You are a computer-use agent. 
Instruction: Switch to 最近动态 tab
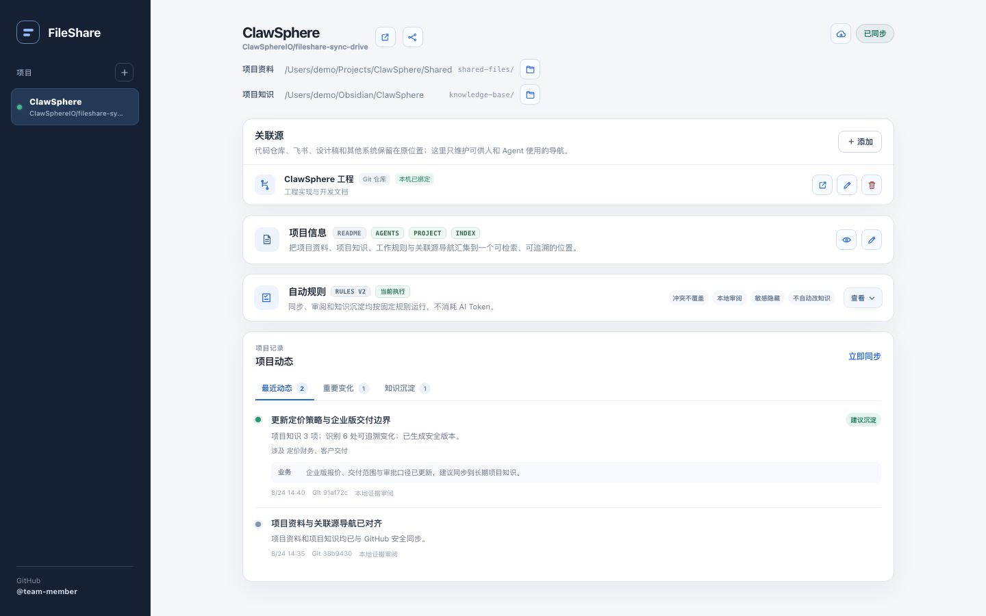[285, 388]
